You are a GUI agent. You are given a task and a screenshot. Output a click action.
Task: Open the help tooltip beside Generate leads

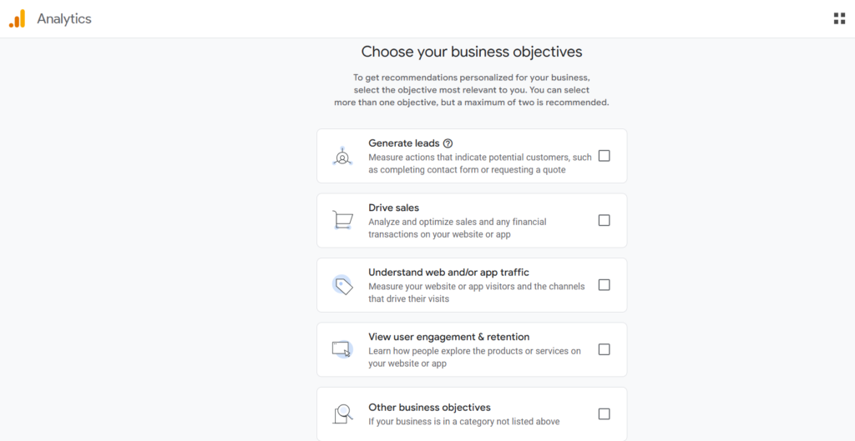click(448, 143)
